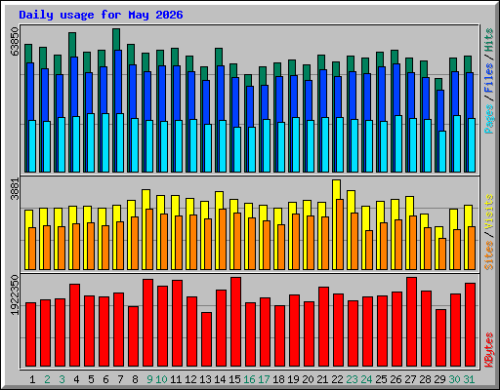Click day 30 on the x-axis
This screenshot has width=500, height=390.
454,379
